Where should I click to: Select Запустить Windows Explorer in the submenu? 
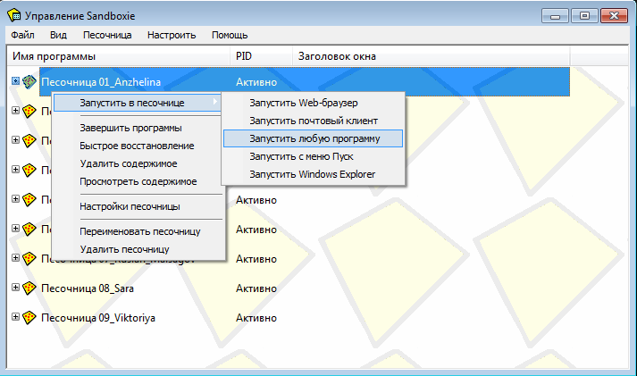point(313,174)
